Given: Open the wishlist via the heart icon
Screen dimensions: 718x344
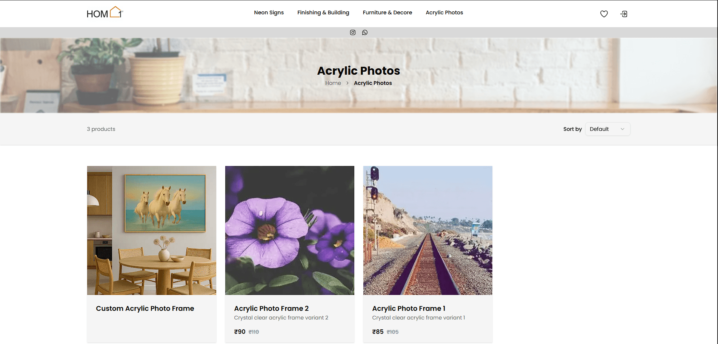Looking at the screenshot, I should point(604,14).
